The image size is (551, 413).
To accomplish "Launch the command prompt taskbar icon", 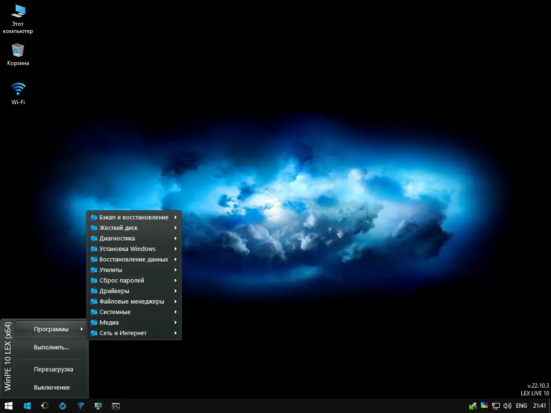I will [x=116, y=406].
